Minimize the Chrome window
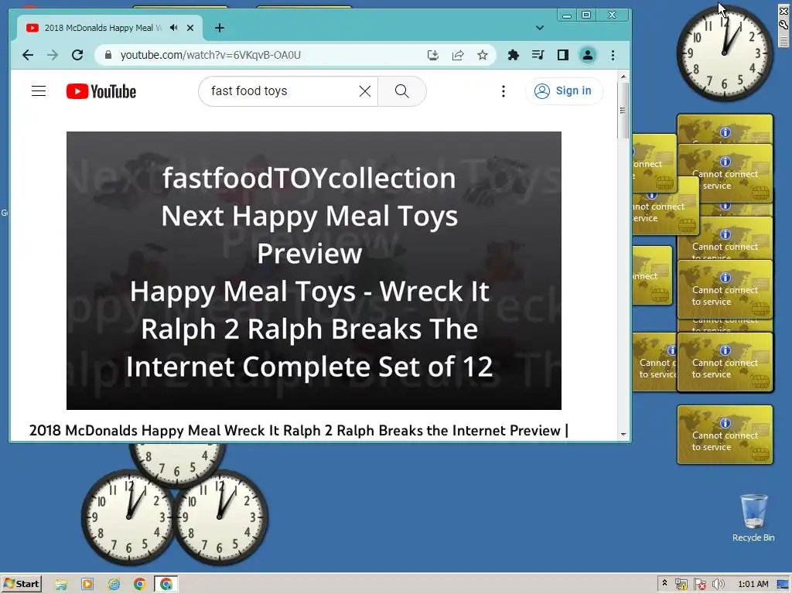 point(567,15)
